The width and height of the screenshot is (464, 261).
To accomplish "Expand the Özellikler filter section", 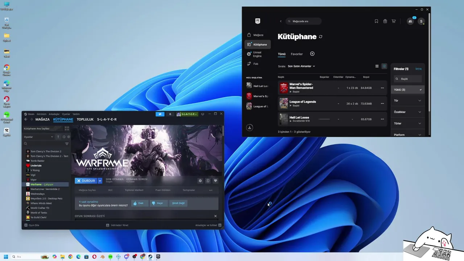I will point(407,112).
